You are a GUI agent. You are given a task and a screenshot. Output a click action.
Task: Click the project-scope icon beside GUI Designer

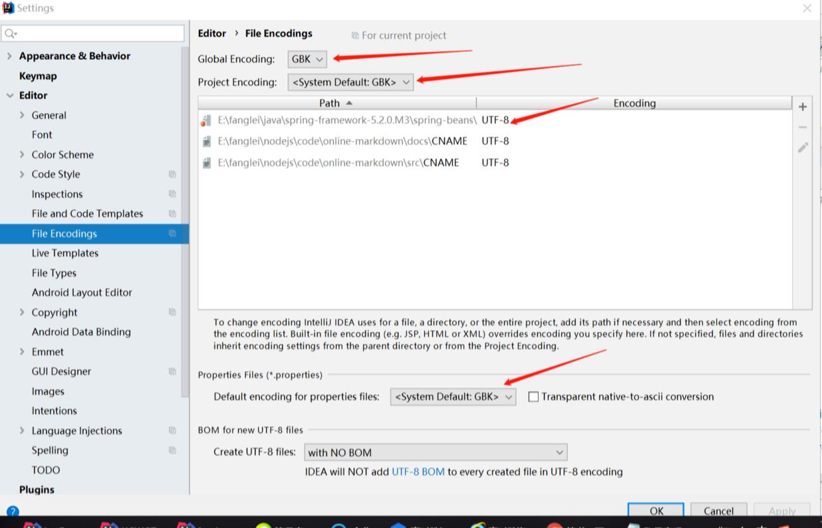[172, 371]
